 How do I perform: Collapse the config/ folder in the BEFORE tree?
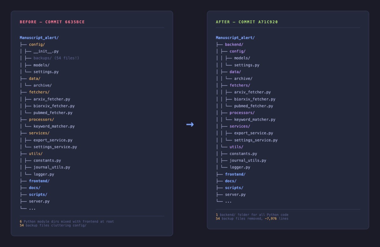[x=37, y=45]
